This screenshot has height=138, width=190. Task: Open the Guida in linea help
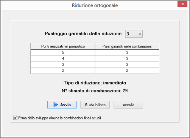95,104
